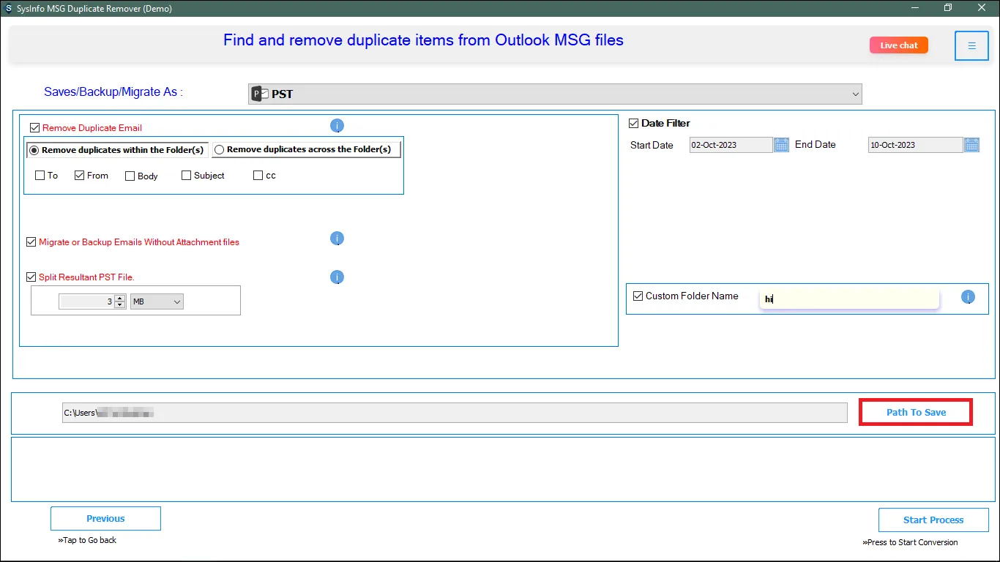This screenshot has width=1000, height=562.
Task: Open the MB size unit dropdown
Action: pyautogui.click(x=157, y=301)
